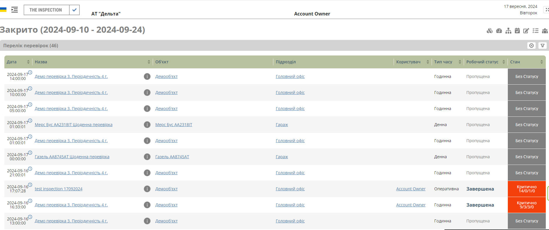This screenshot has height=230, width=549.
Task: Open the dashboard gauge icon
Action: pyautogui.click(x=499, y=31)
